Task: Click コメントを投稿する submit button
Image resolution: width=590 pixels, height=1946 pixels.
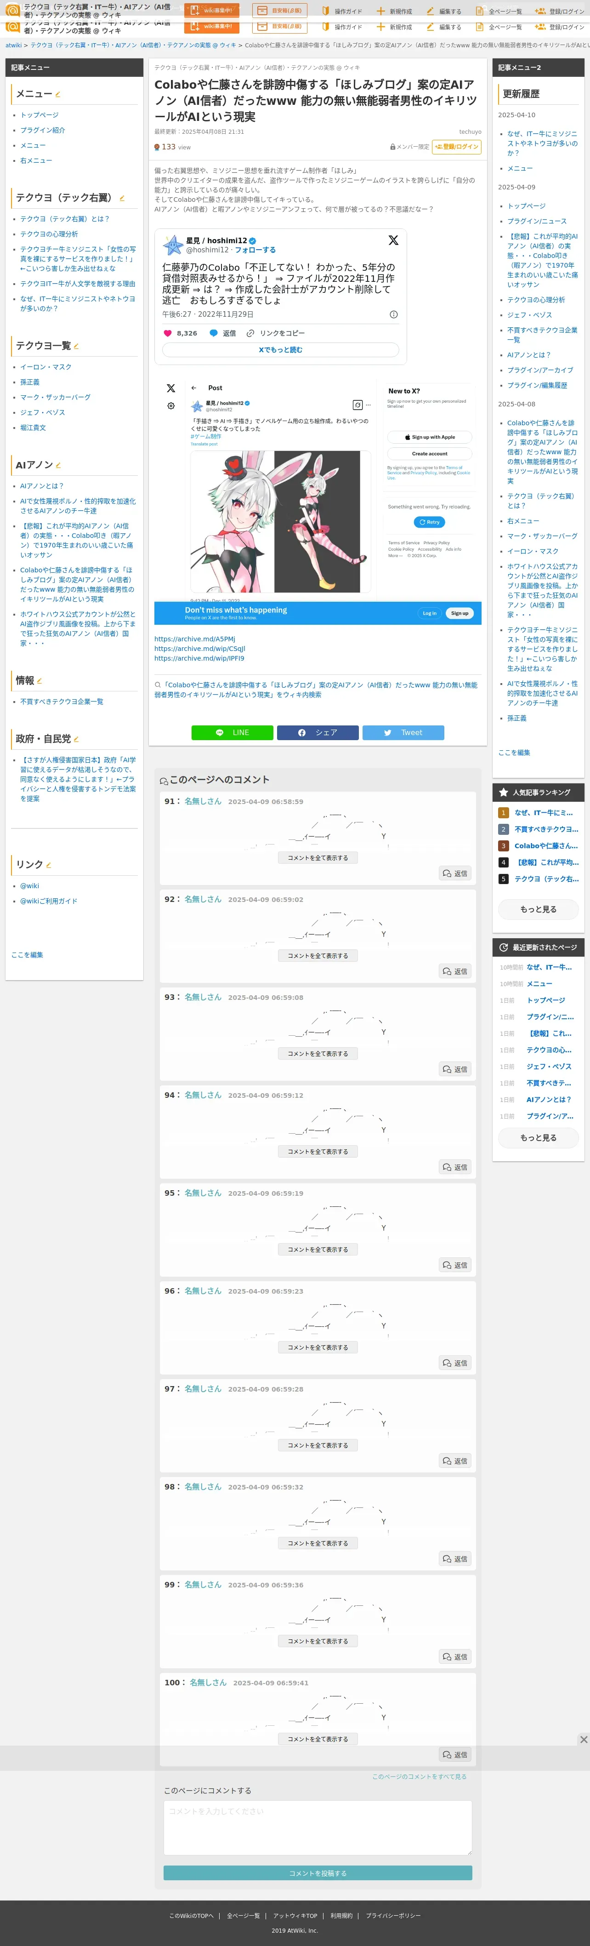Action: pyautogui.click(x=318, y=1873)
